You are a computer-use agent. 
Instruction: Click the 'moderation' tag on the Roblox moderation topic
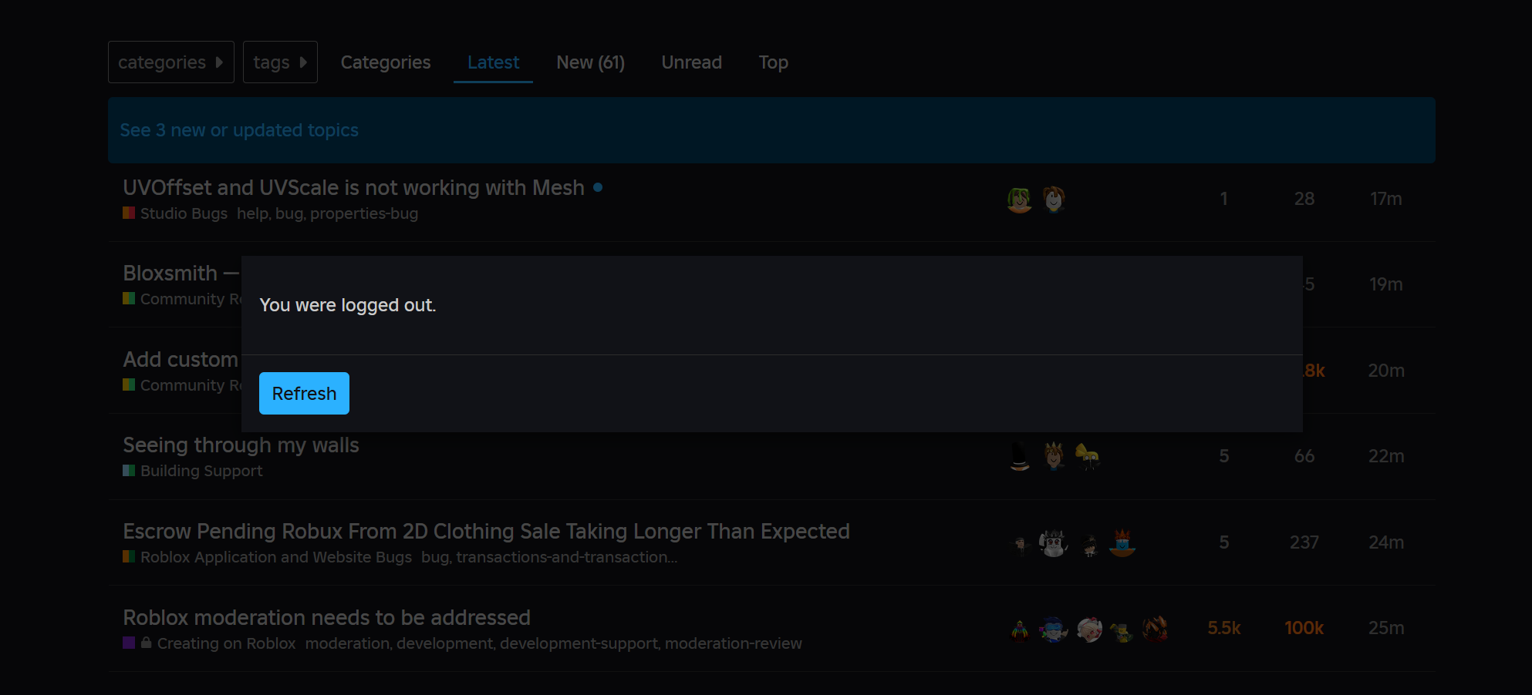point(346,643)
